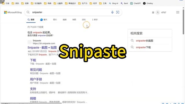Open the 资源 bookmark folder

click(25, 3)
